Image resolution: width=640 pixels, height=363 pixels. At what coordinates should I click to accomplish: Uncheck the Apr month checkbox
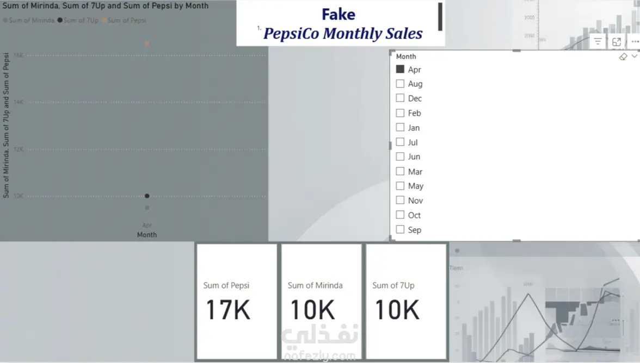click(x=400, y=69)
